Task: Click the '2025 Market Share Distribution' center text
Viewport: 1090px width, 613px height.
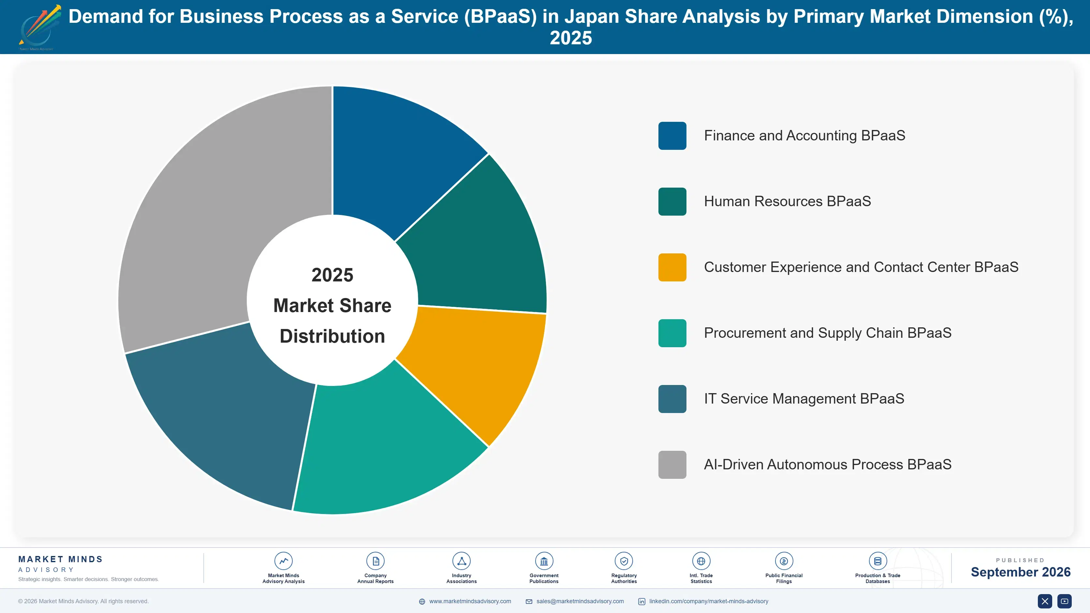Action: [x=332, y=305]
